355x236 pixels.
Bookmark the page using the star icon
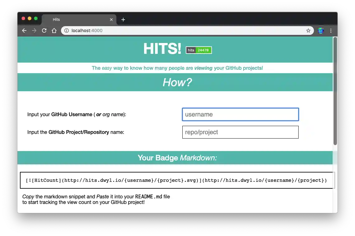point(308,31)
